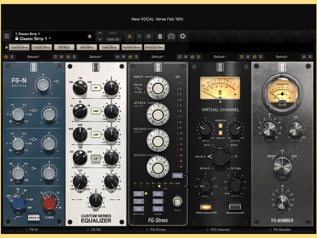The image size is (317, 238).
Task: Solo the FG-N module
Action: tap(12, 57)
